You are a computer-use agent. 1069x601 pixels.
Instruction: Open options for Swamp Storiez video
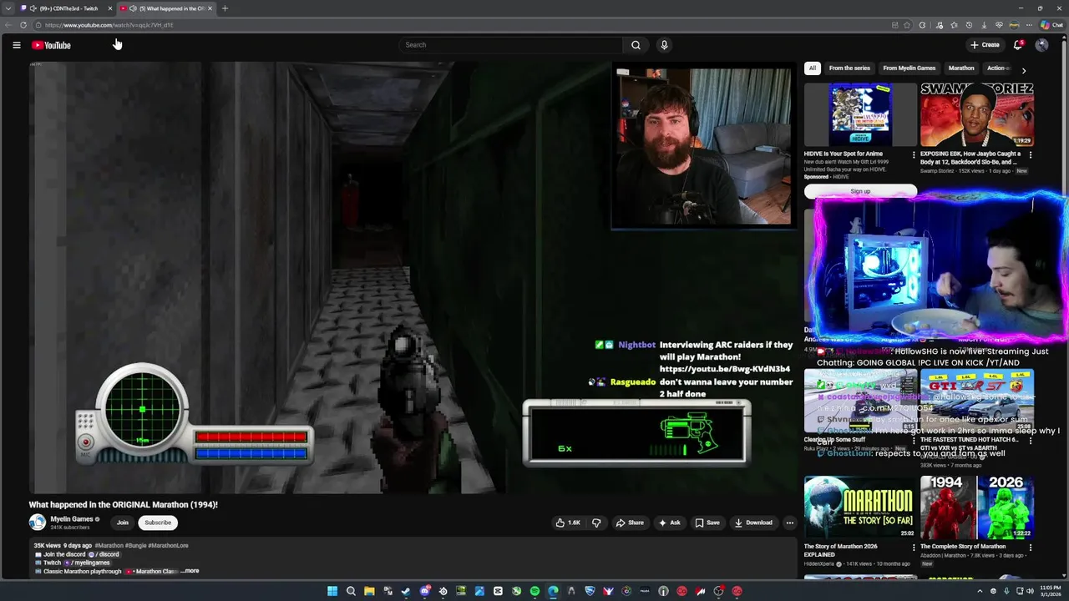[x=1031, y=154]
